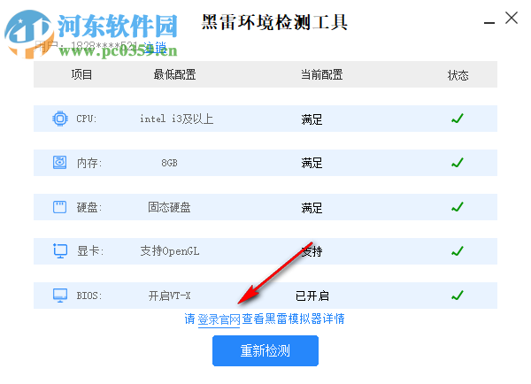Click the '硬盘:' row label
The width and height of the screenshot is (531, 384).
point(89,207)
